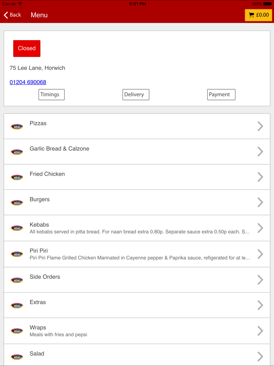
Task: Show the Timings information
Action: [x=52, y=95]
